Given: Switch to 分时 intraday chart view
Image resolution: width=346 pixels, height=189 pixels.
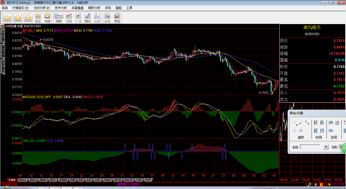Looking at the screenshot, I should click(x=69, y=18).
